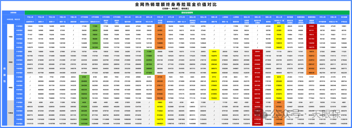The height and width of the screenshot is (128, 352).
Task: Click the title 全网热销增额终身寿险现金价值对比
Action: coord(176,5)
